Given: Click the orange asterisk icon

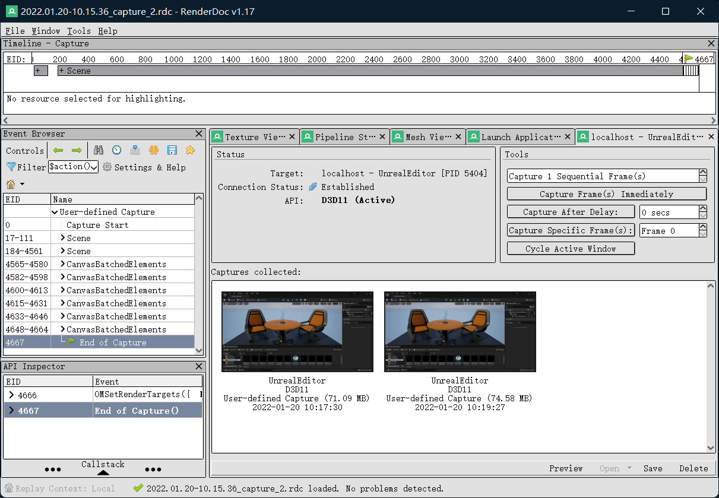Looking at the screenshot, I should (154, 150).
